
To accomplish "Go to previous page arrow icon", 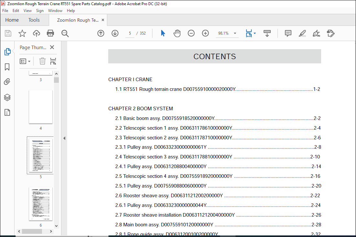I will 101,33.
